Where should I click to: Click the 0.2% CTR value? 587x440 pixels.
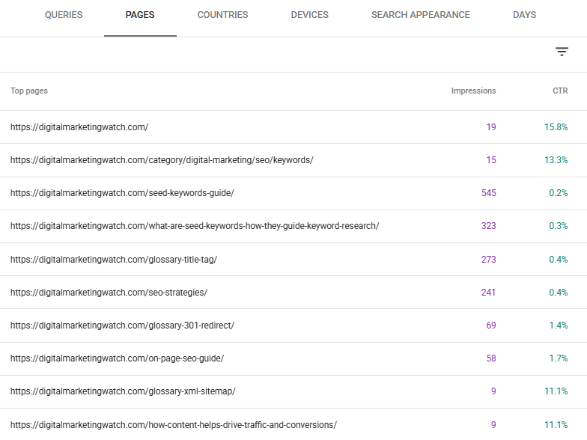pyautogui.click(x=559, y=193)
